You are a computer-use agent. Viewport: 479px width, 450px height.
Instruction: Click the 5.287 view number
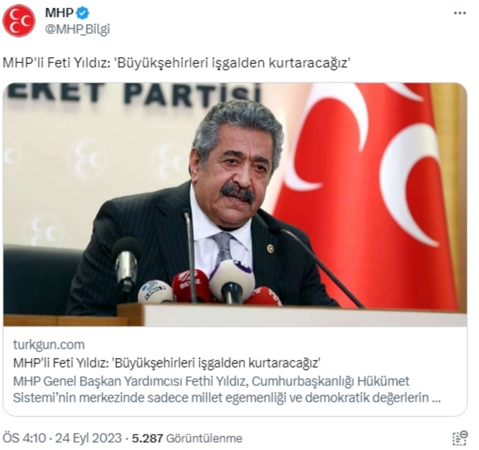147,438
